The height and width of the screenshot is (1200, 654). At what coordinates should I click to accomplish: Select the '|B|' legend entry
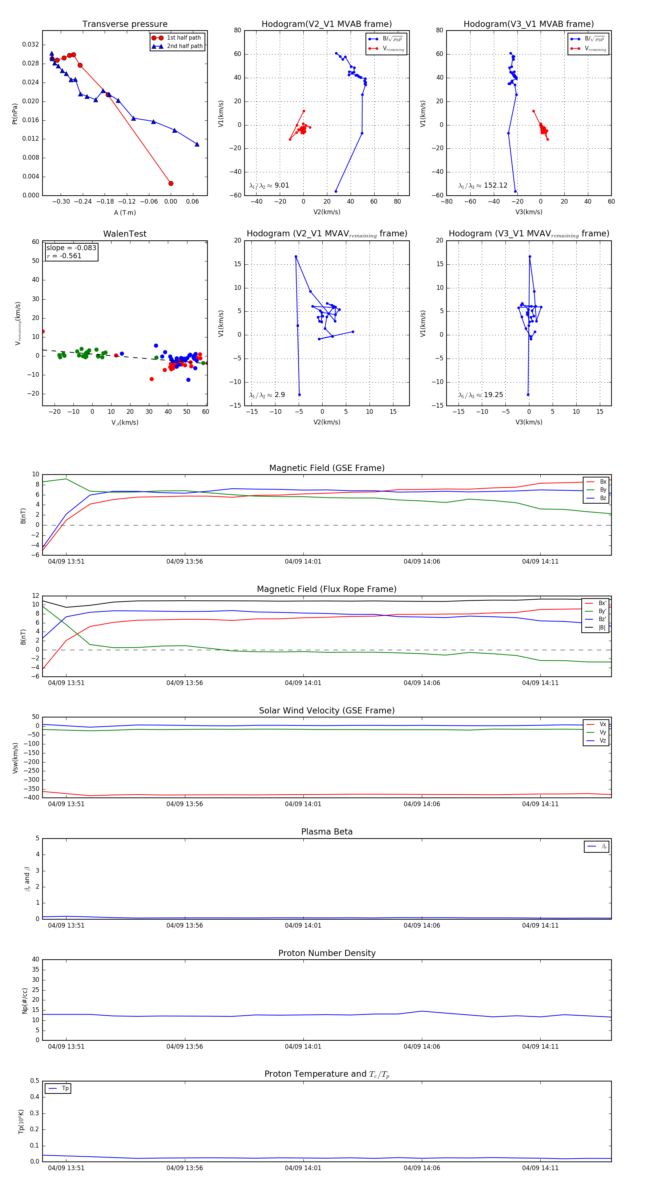point(596,628)
